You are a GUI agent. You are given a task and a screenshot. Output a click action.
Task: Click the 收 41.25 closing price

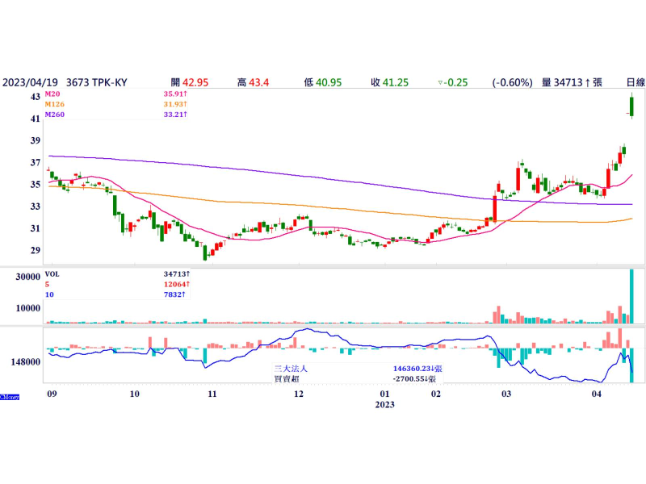click(389, 82)
